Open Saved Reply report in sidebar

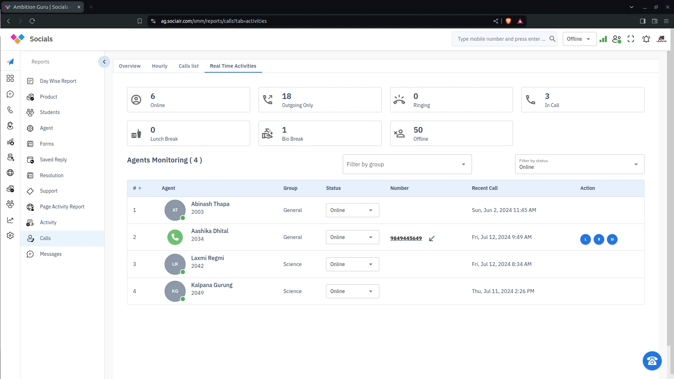tap(62, 160)
